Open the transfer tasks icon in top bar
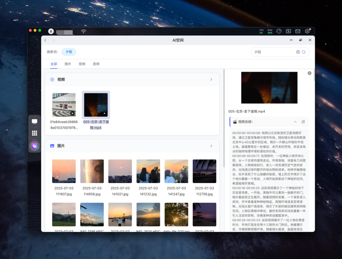Screen dimensions: 342x259 click(x=288, y=31)
